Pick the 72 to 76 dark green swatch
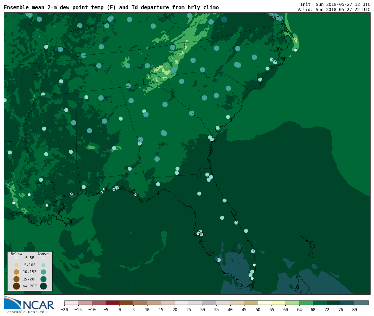Image resolution: width=374 pixels, height=316 pixels. [334, 303]
